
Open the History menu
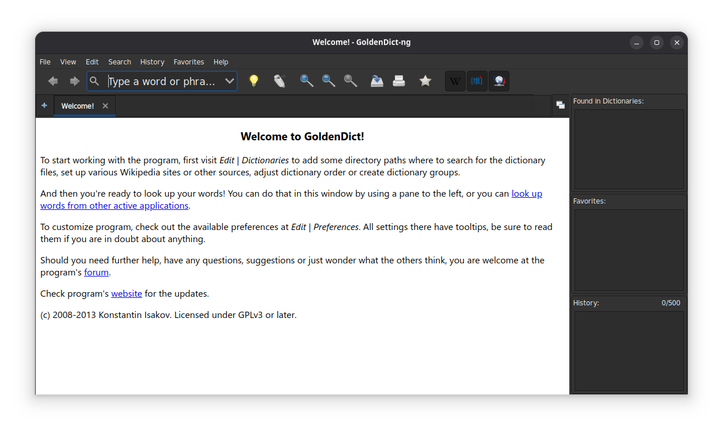click(x=152, y=62)
